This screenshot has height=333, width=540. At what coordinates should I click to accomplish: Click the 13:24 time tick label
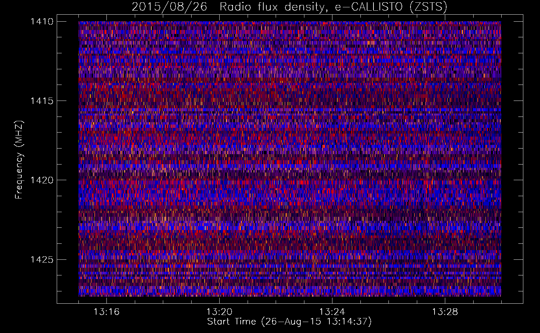332,312
